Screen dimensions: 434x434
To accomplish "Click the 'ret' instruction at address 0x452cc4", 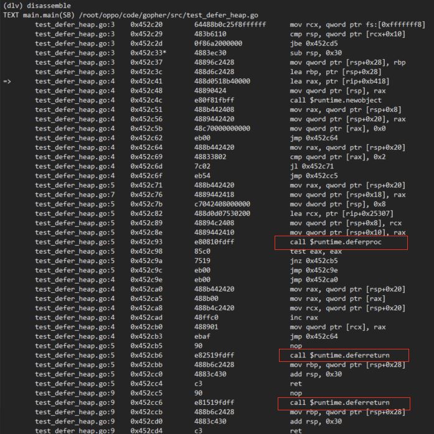I will click(x=296, y=384).
